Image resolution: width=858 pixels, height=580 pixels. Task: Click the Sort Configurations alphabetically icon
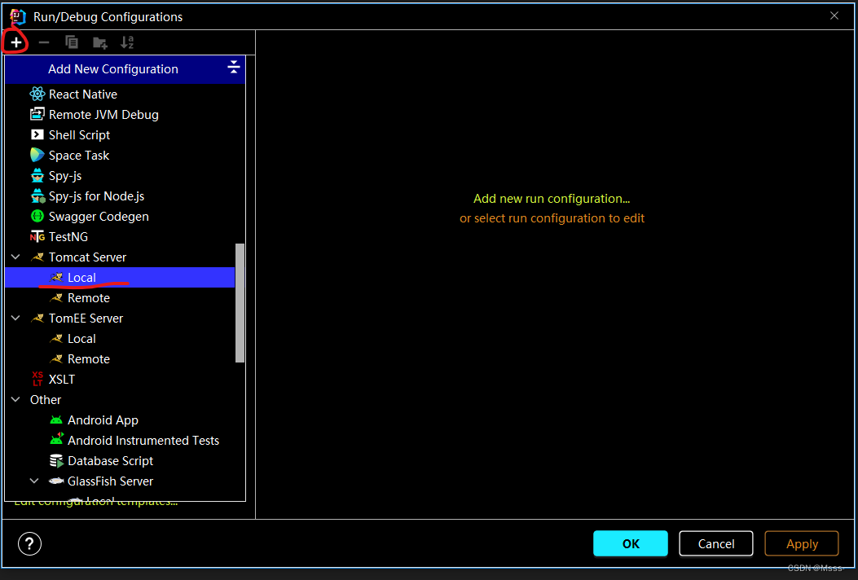(127, 42)
